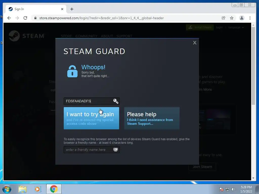Open a new browser tab
Viewport: 259px width, 194px height.
click(72, 9)
